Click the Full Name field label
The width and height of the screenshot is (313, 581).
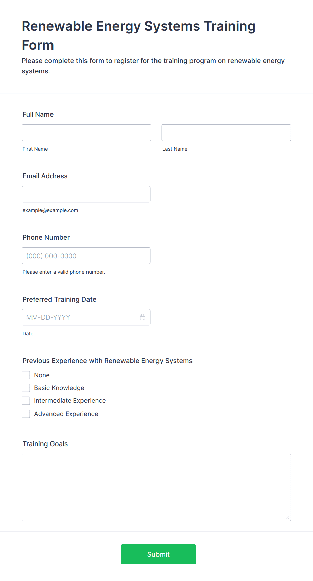pos(38,114)
